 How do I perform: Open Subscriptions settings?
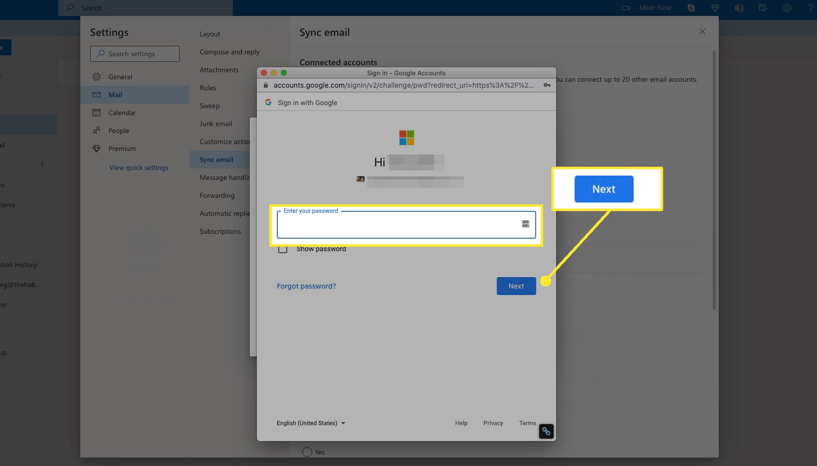point(220,231)
